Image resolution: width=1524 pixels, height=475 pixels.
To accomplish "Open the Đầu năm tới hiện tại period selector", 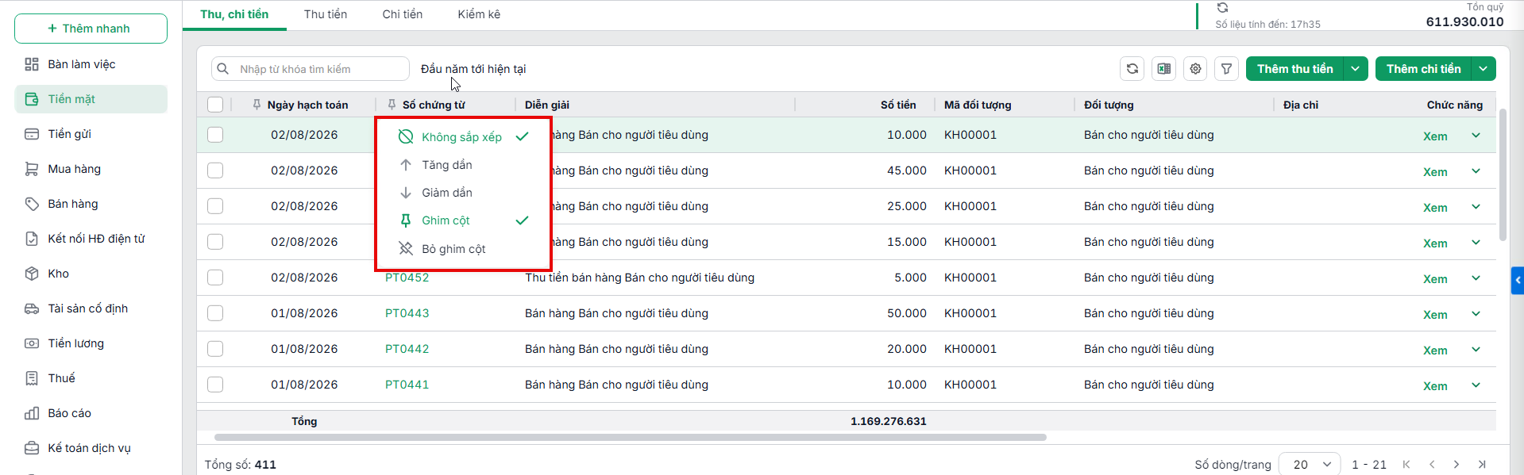I will tap(473, 69).
